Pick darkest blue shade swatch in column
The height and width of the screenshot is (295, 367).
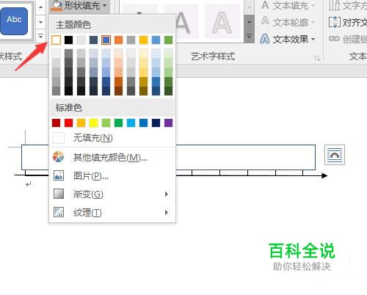point(106,91)
